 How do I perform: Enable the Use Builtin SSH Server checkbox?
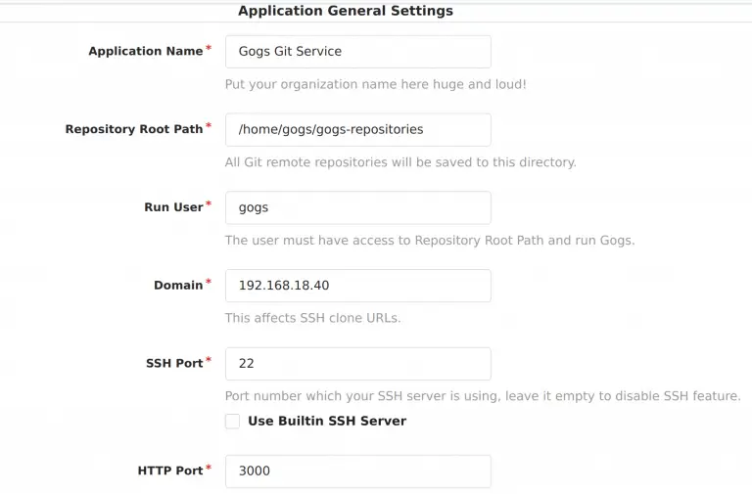pos(232,421)
